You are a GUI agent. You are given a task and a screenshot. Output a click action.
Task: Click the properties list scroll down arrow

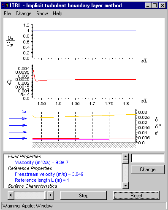[125, 186]
